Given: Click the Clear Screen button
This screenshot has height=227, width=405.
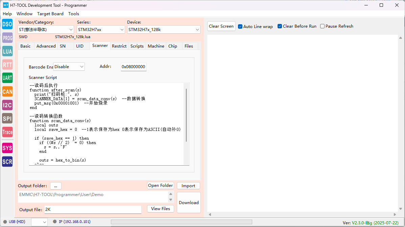Looking at the screenshot, I should click(221, 26).
